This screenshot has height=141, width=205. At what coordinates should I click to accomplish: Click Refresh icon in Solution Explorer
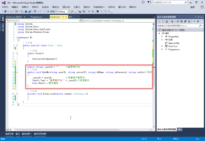[x=181, y=21]
